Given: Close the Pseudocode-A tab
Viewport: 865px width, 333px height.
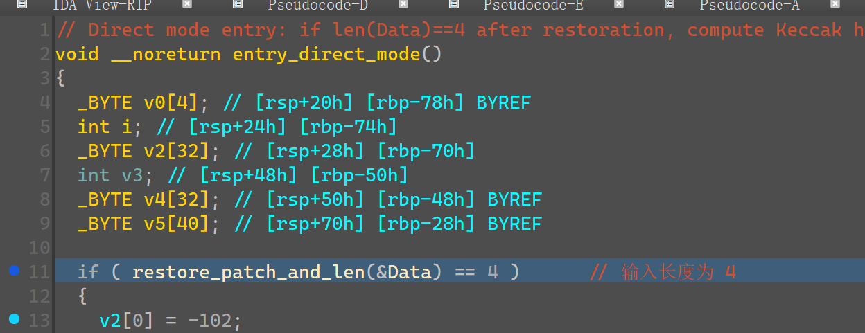Looking at the screenshot, I should tap(835, 4).
